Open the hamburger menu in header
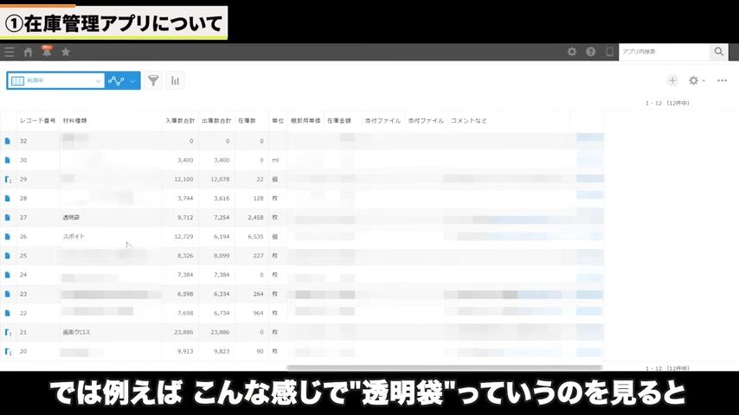This screenshot has height=415, width=739. [x=10, y=52]
